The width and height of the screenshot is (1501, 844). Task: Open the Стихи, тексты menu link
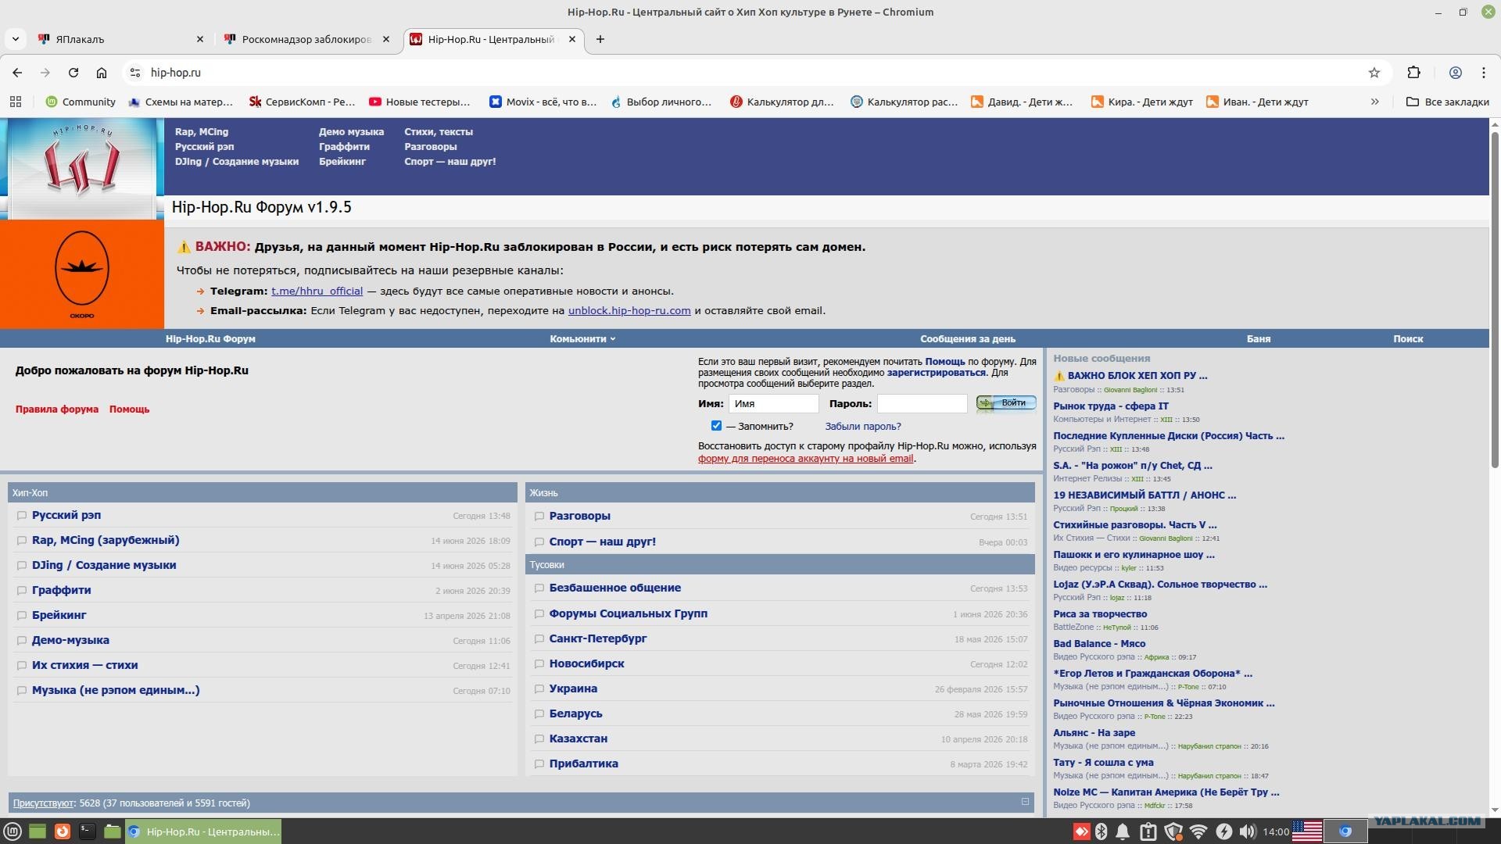pos(439,132)
